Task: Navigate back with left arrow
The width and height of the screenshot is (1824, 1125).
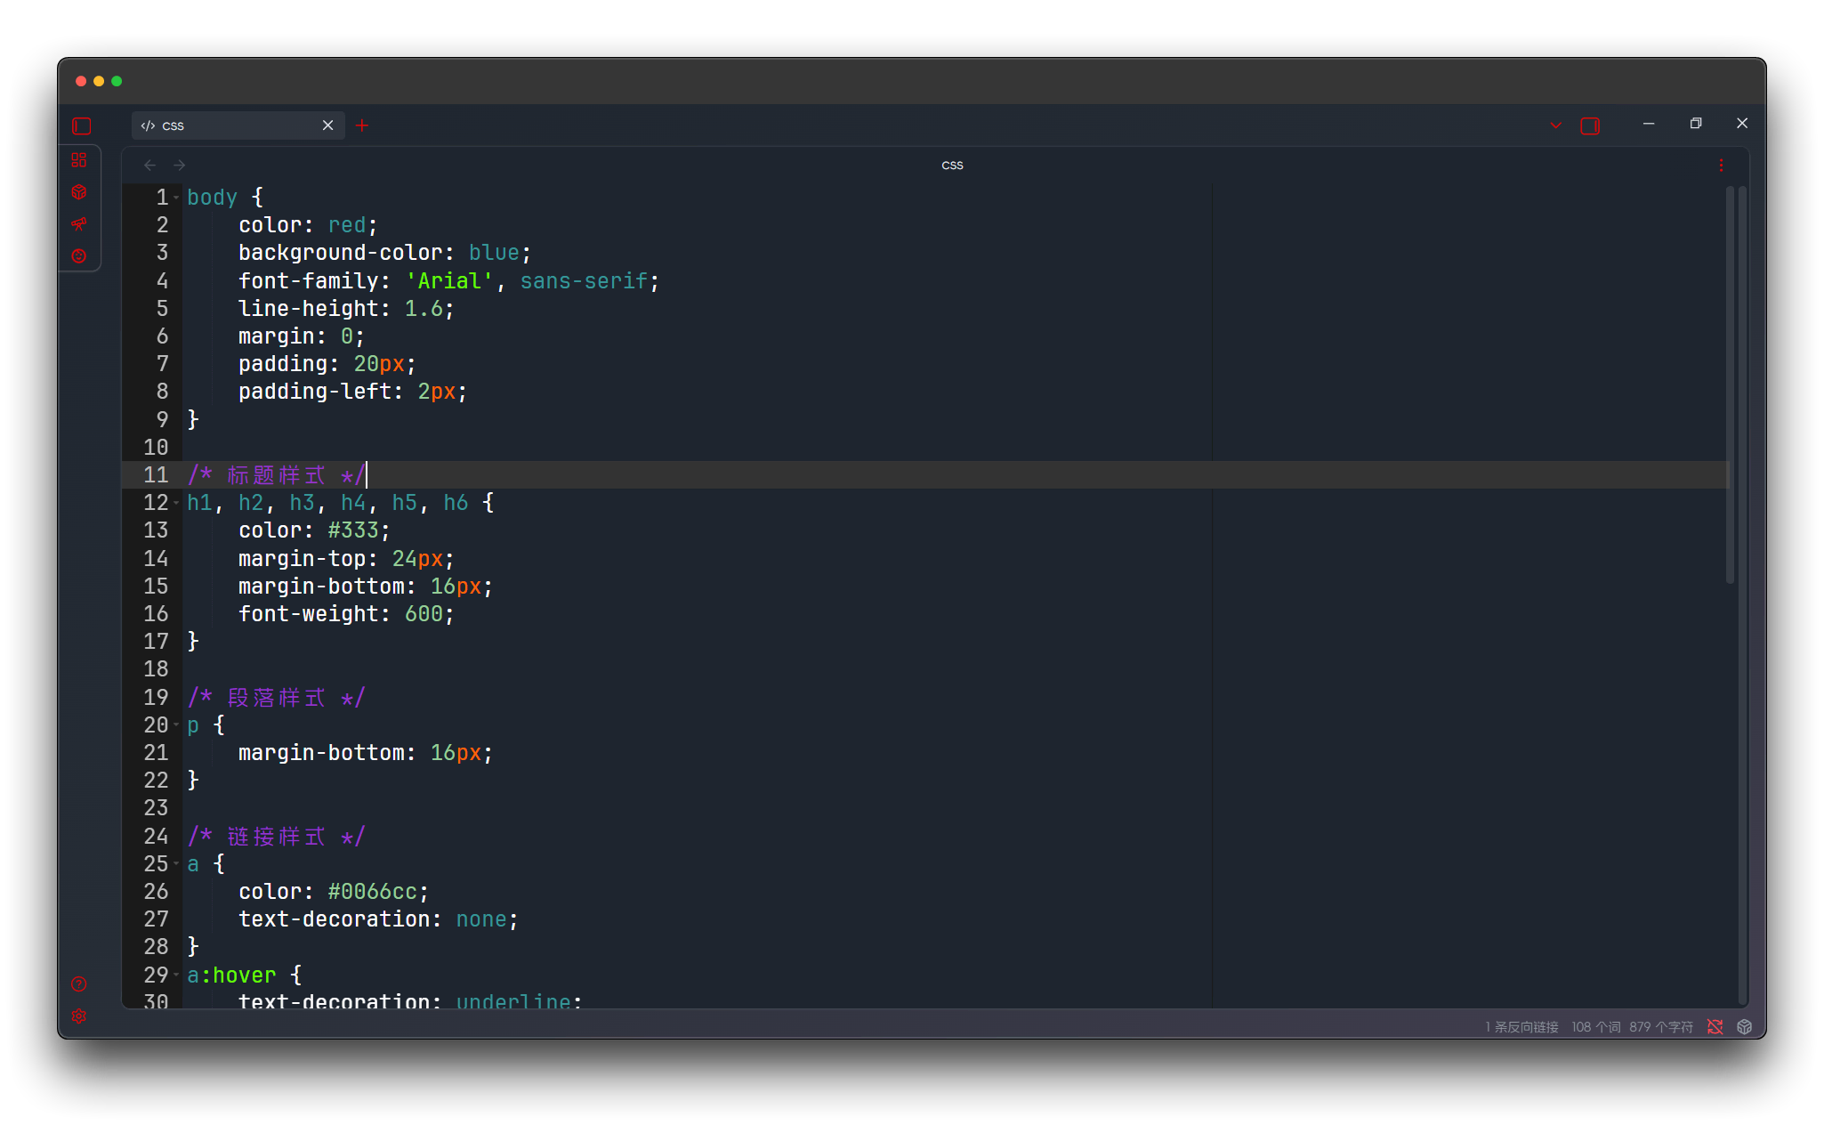Action: [150, 166]
